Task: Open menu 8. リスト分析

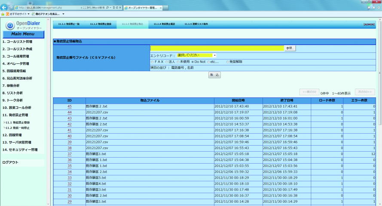Action: click(x=12, y=93)
